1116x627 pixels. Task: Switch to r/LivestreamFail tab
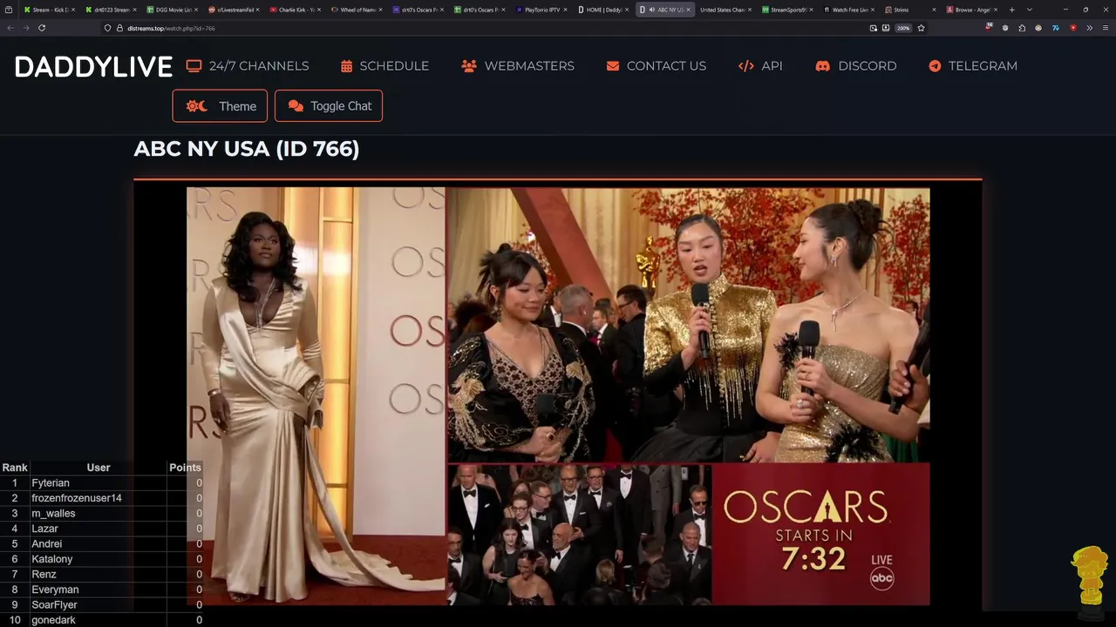(x=235, y=10)
